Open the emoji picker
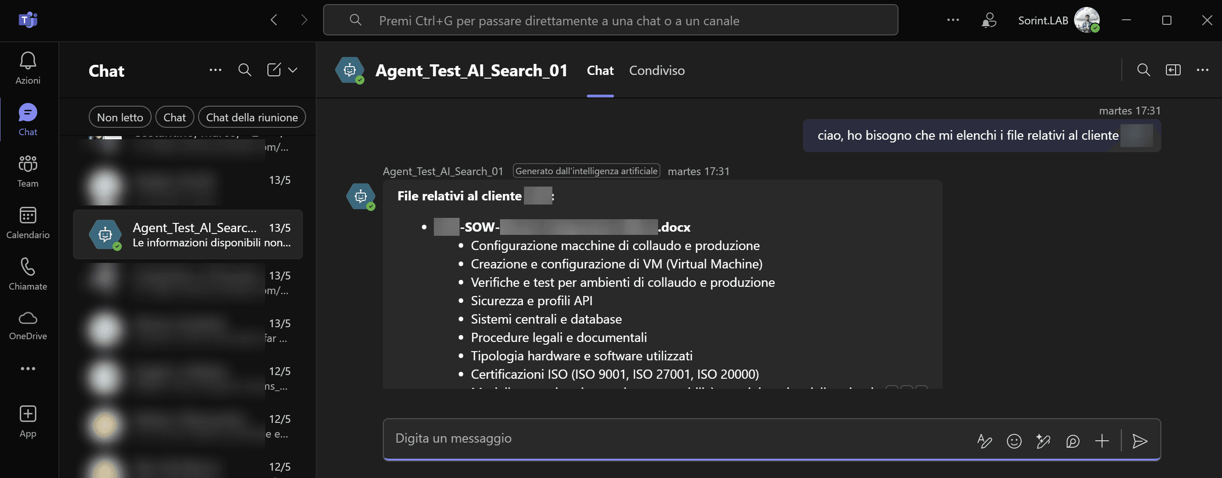Screen dimensions: 1222x478 (1014, 441)
